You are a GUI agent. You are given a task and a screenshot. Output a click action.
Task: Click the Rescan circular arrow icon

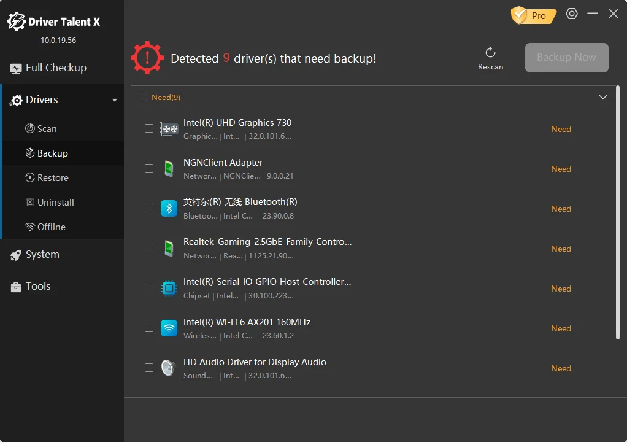click(490, 52)
